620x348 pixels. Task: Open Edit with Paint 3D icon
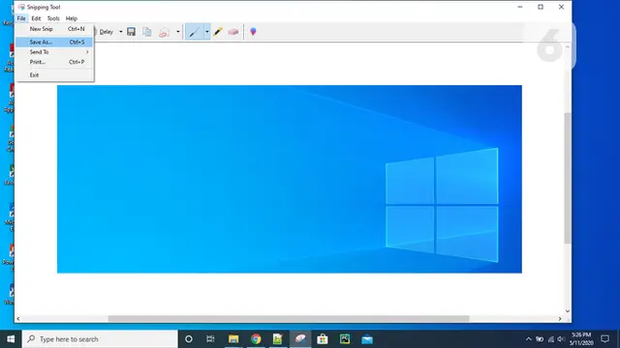coord(253,32)
